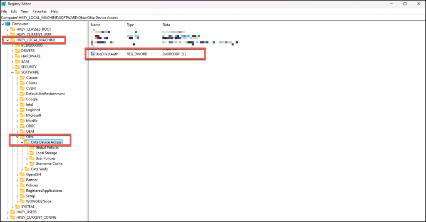Select the Local Storage folder icon

tap(32, 153)
